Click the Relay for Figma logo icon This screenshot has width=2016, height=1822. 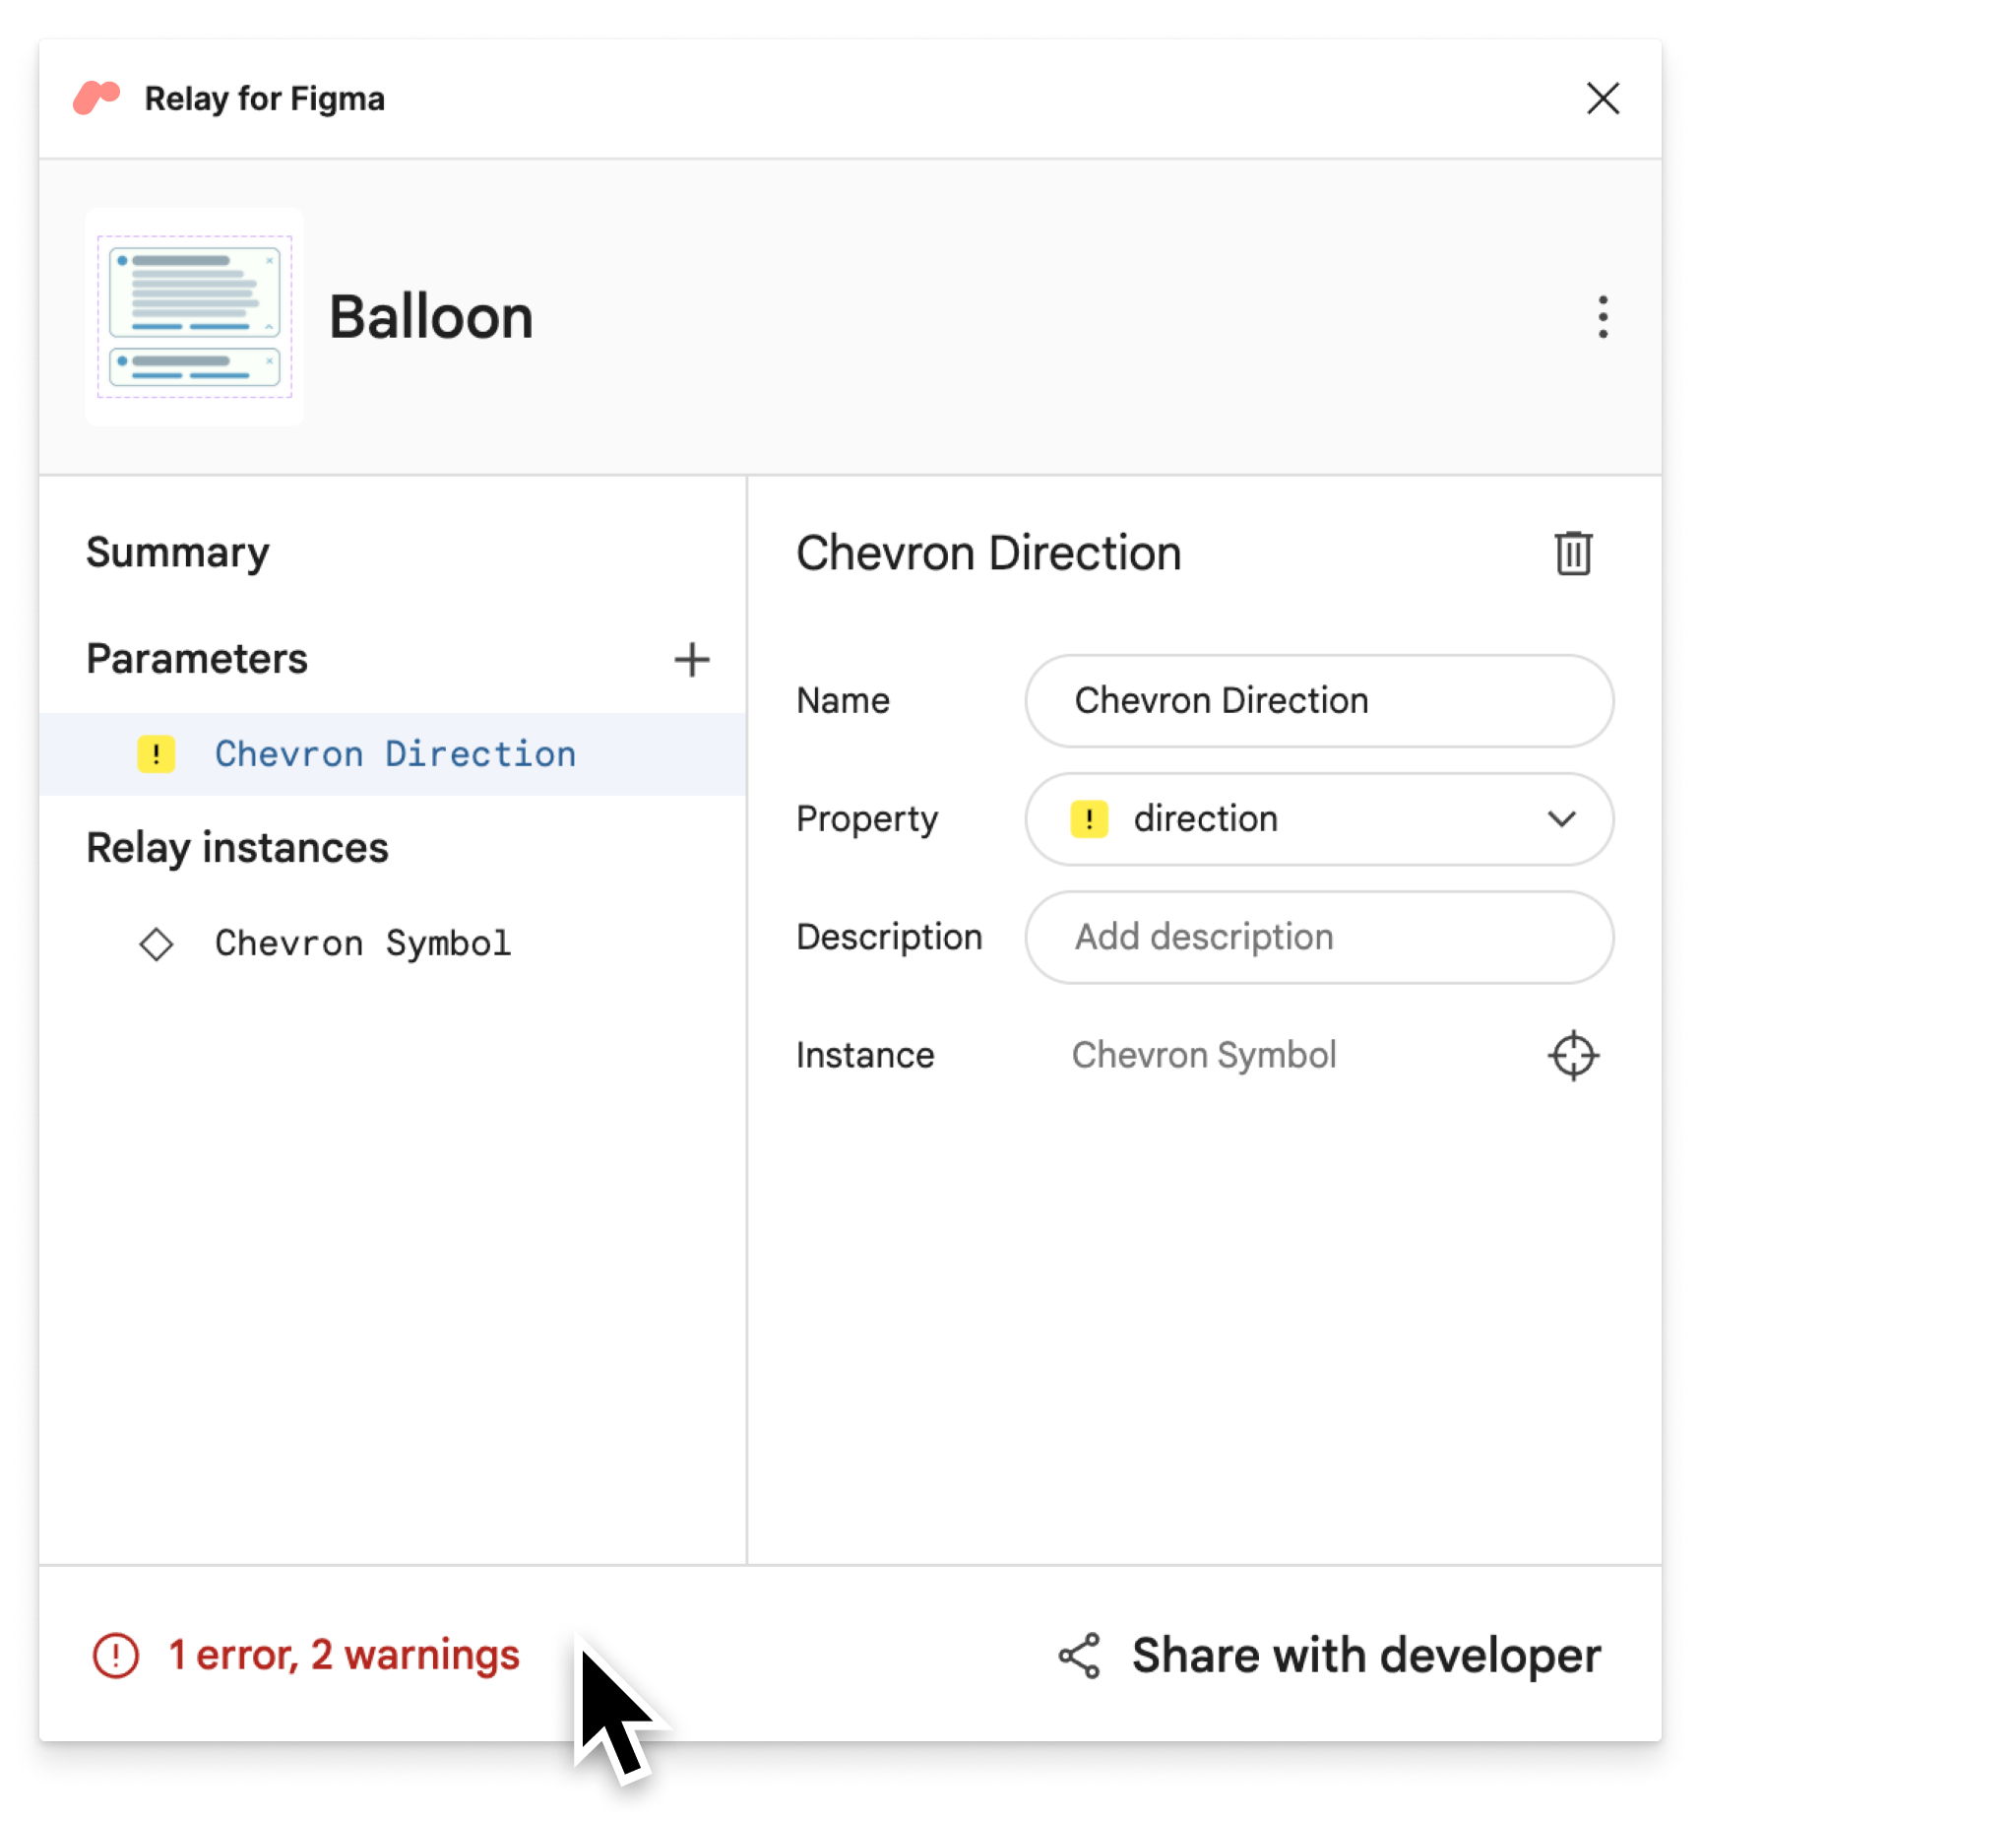[98, 95]
